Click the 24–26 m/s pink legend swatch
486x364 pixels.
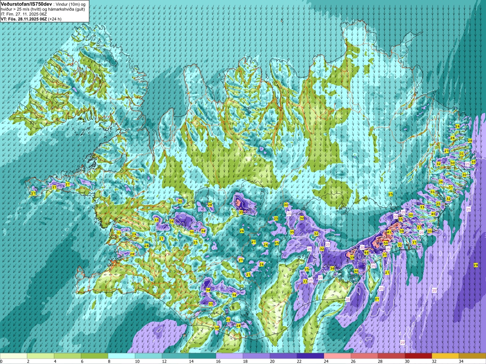(x=337, y=356)
